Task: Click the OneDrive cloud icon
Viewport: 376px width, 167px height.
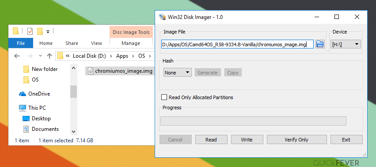Action: (23, 94)
